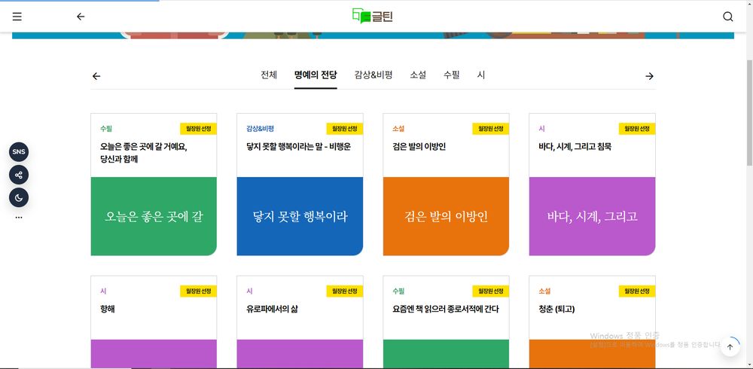Open the 항해 post
Screen dimensions: 753x369
(107, 309)
